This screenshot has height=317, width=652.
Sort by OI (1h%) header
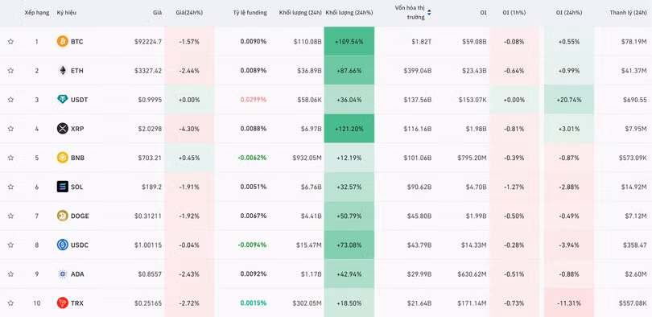(x=514, y=13)
